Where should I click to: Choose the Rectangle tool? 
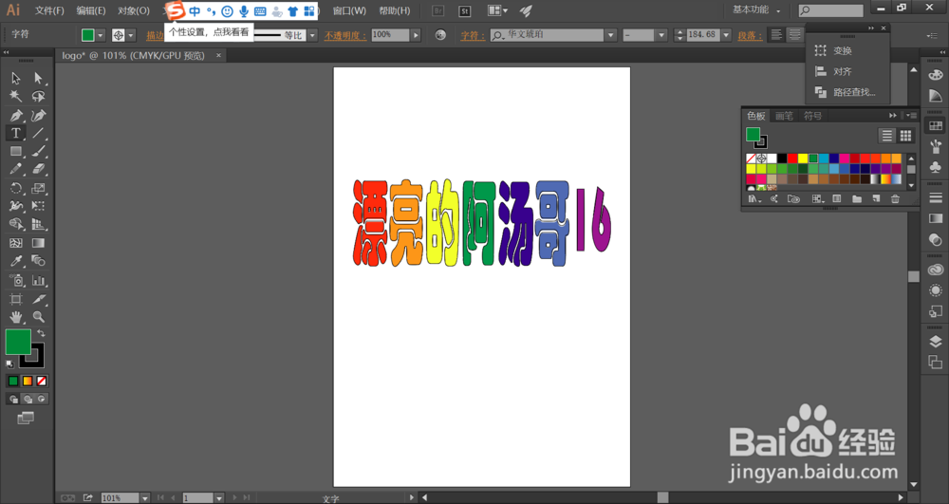tap(16, 151)
